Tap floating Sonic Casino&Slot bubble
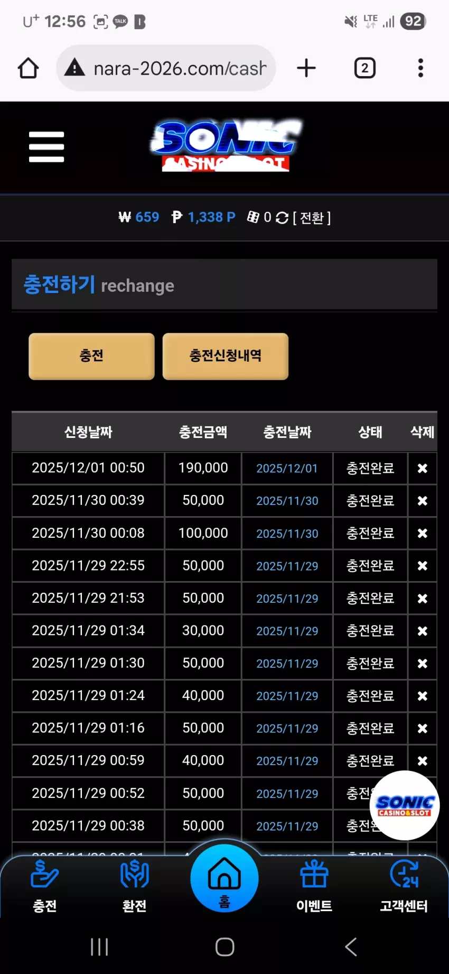This screenshot has width=449, height=974. pos(405,805)
